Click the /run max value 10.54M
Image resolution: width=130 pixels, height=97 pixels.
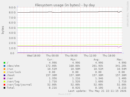(x=122, y=69)
